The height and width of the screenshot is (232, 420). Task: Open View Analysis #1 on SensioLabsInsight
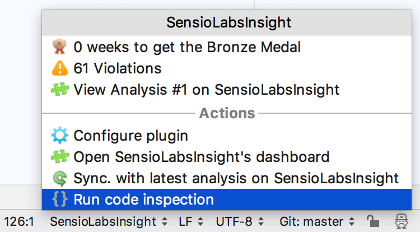point(206,90)
